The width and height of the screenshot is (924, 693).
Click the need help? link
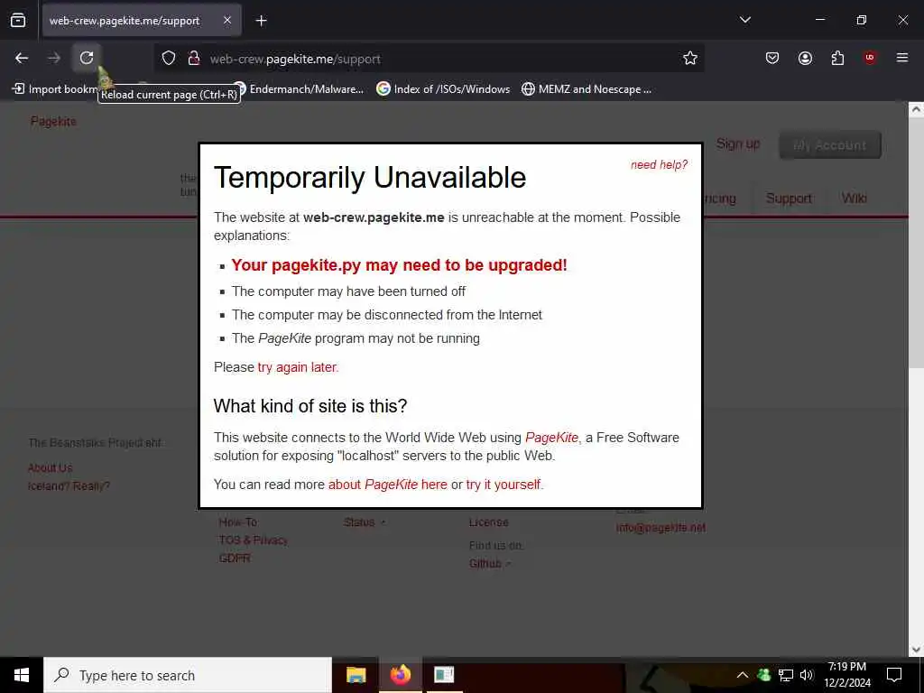[659, 165]
